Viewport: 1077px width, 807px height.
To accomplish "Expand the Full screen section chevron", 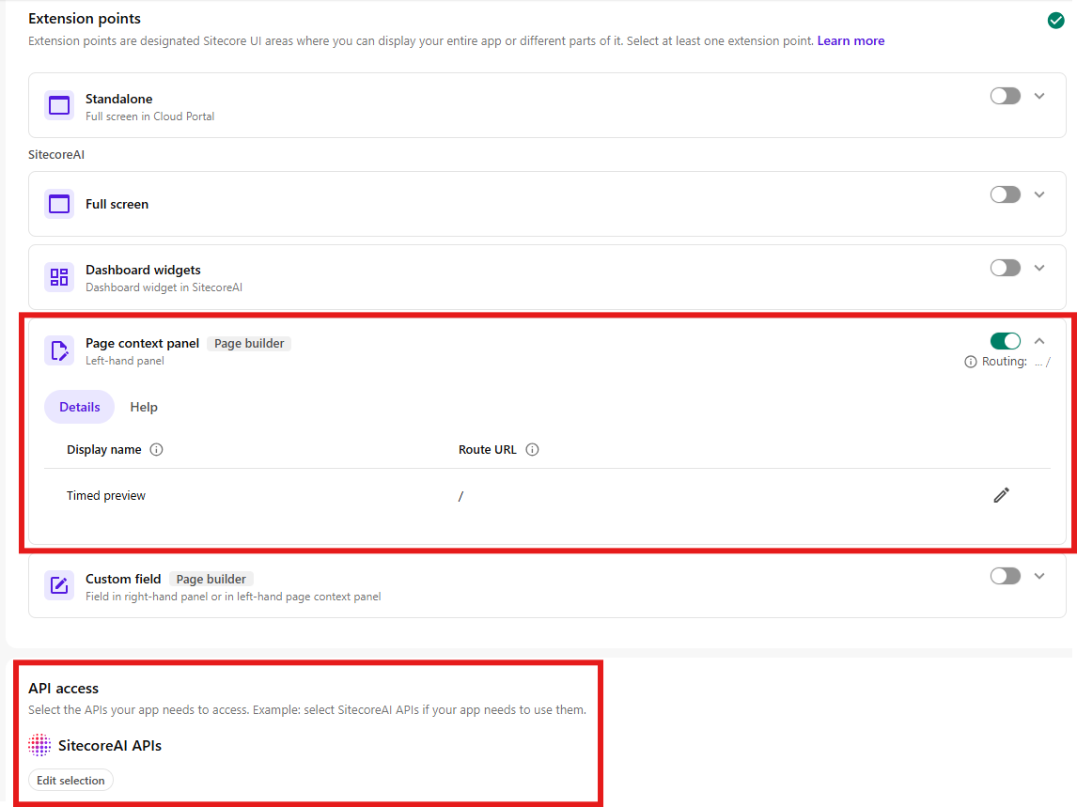I will coord(1040,195).
